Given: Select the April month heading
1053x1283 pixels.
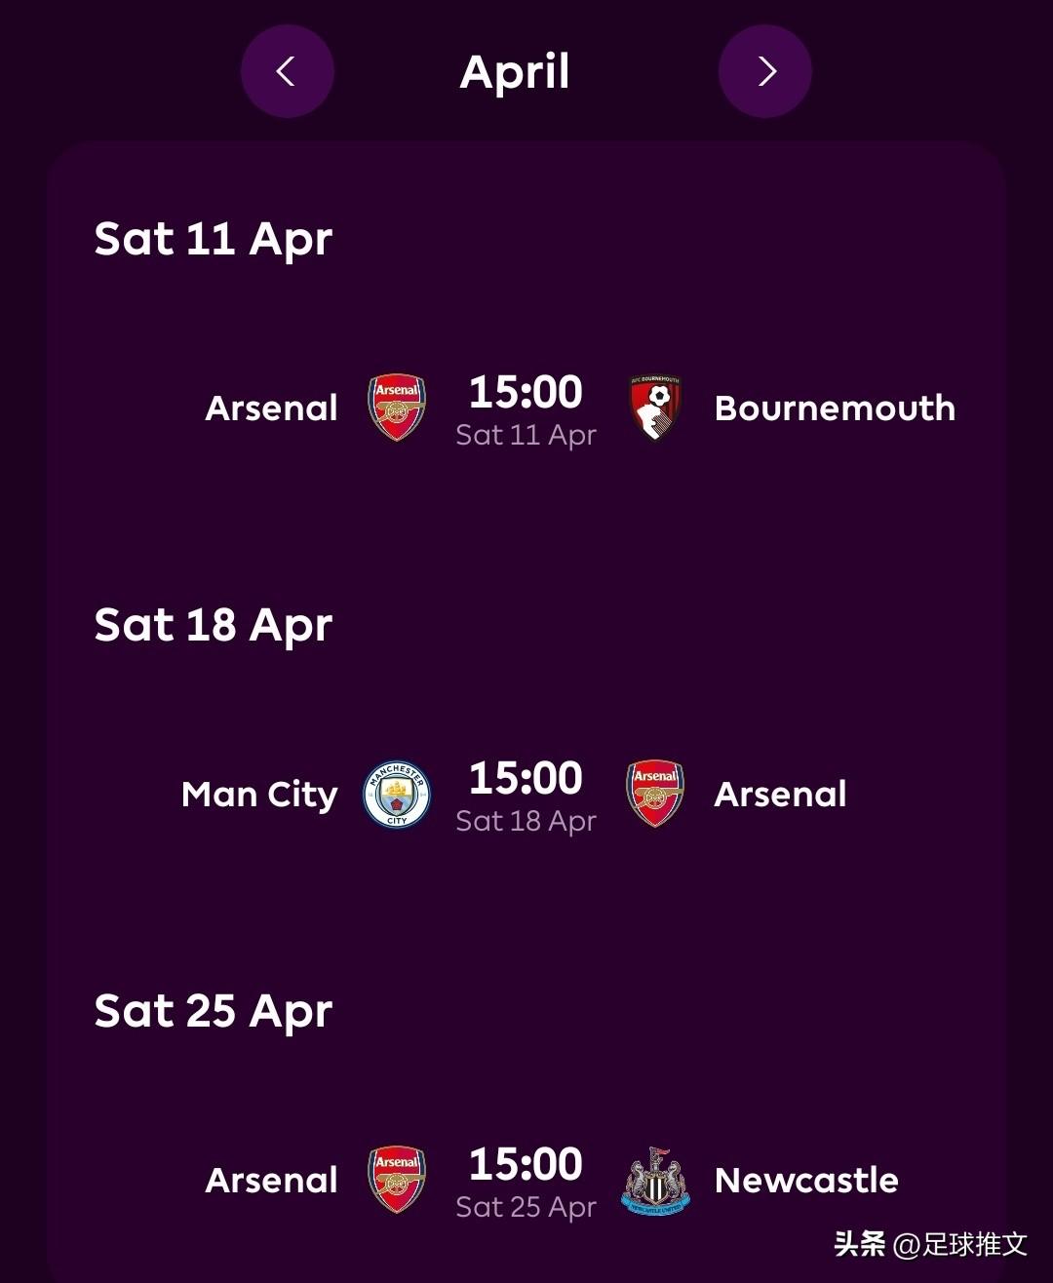Looking at the screenshot, I should click(x=515, y=72).
